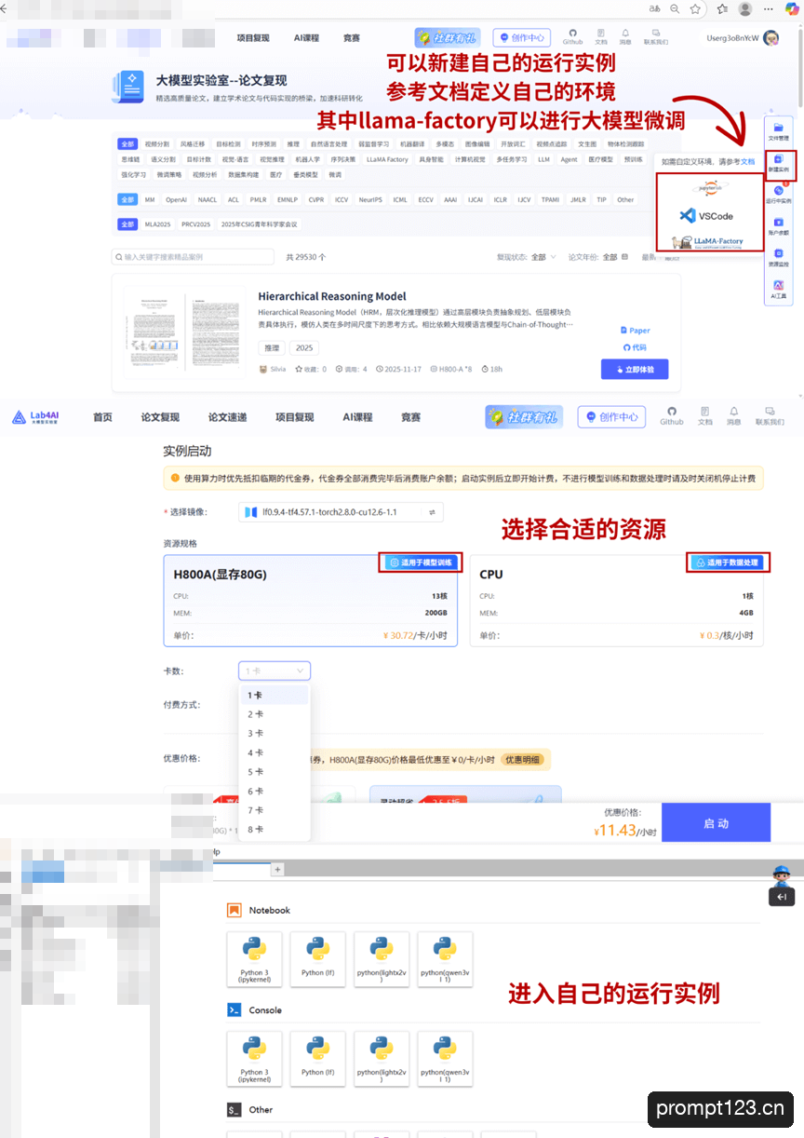Screen dimensions: 804x1138
Task: Click the search box for 精品案例
Action: tap(194, 256)
